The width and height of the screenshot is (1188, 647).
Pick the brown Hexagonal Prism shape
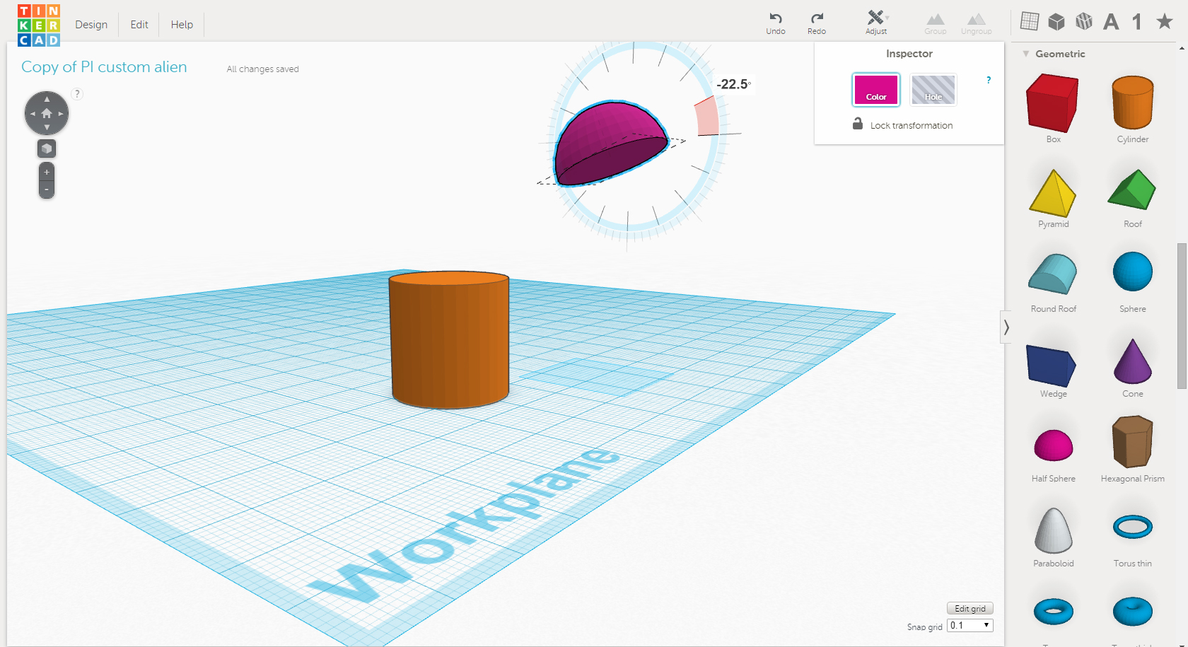point(1133,442)
